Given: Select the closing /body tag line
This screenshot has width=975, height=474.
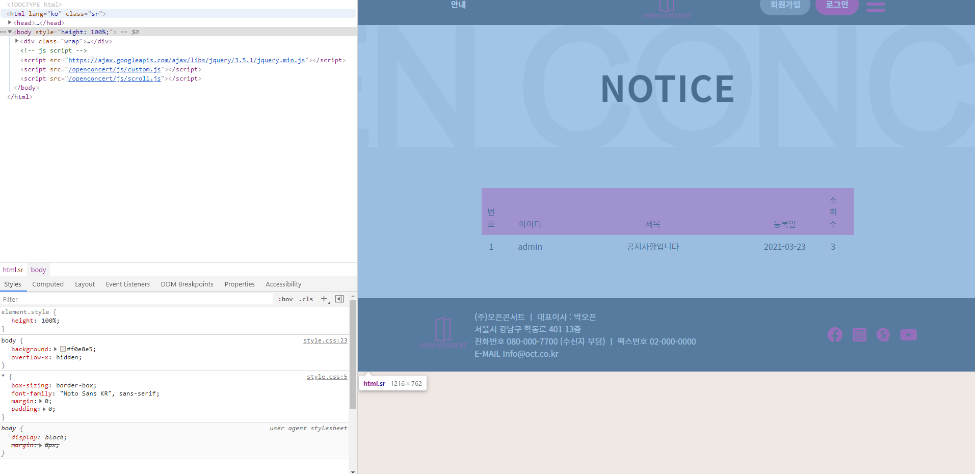Looking at the screenshot, I should [x=27, y=88].
